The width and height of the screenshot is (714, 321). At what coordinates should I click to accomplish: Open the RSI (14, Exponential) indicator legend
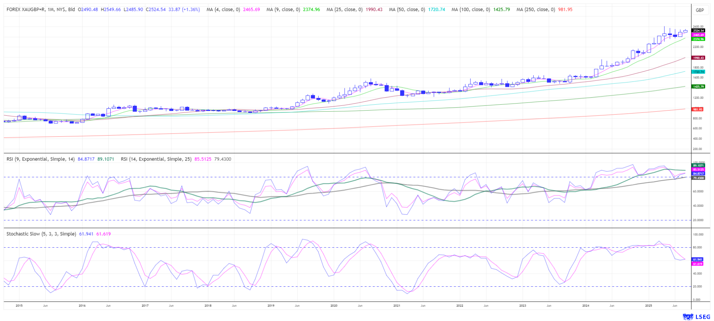(x=156, y=159)
